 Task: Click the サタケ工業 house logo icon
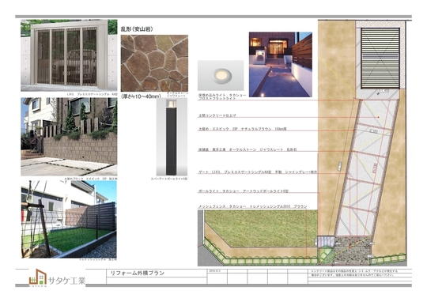click(x=37, y=277)
